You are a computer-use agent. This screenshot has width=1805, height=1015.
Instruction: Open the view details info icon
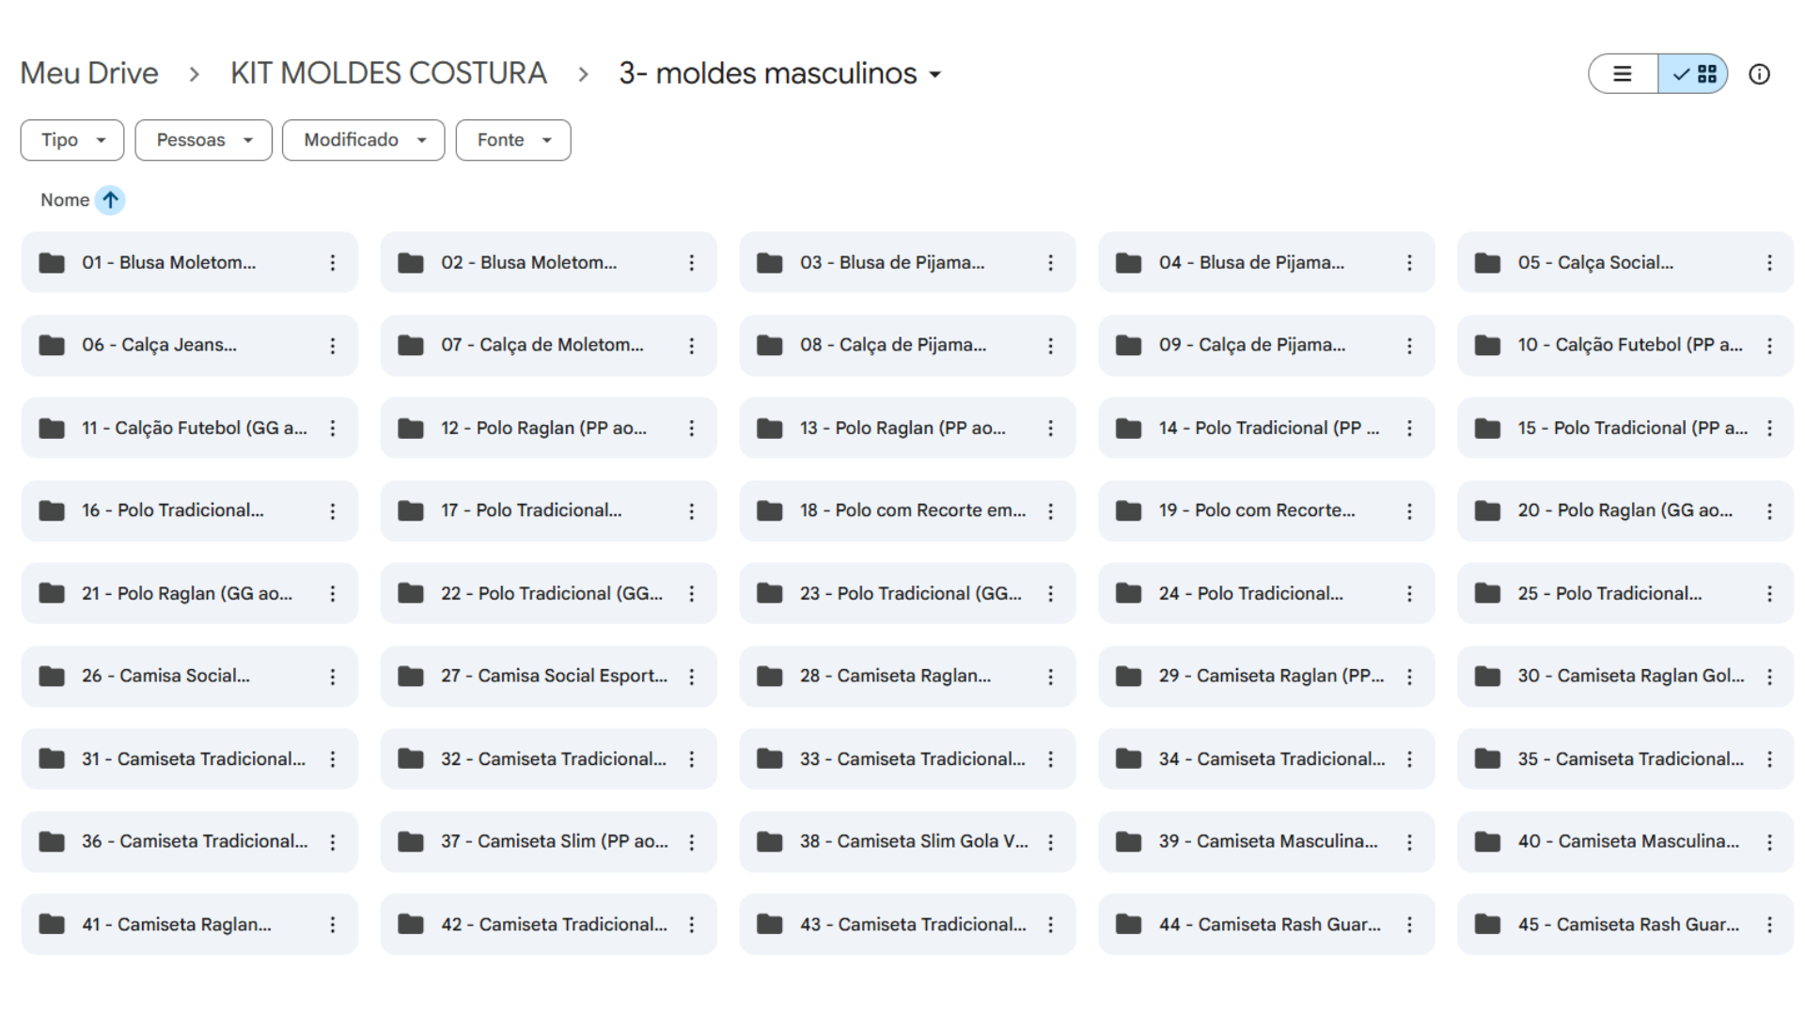tap(1759, 74)
